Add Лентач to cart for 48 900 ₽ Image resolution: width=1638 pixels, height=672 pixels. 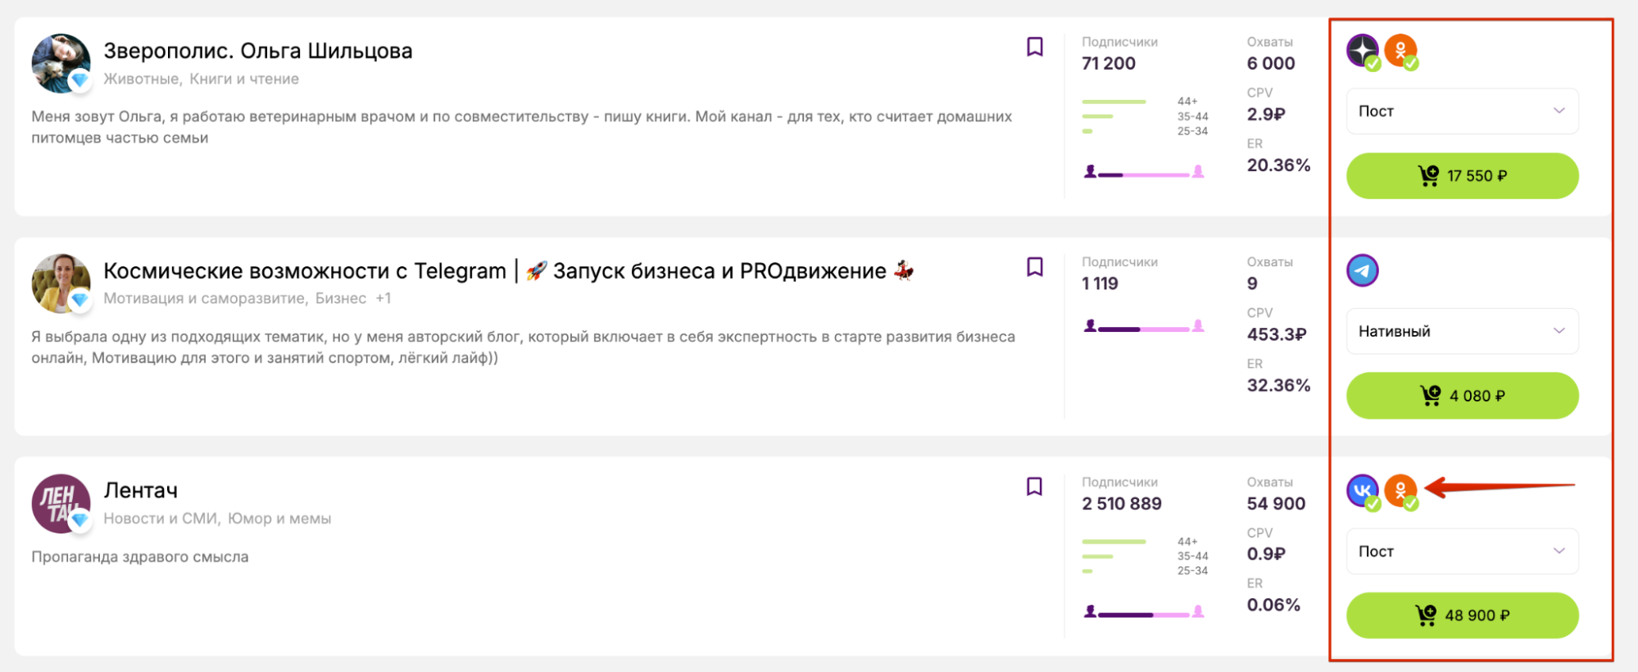click(x=1462, y=615)
